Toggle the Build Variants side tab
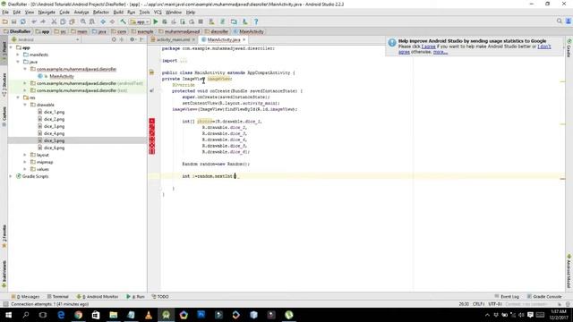This screenshot has width=573, height=322. pyautogui.click(x=4, y=274)
